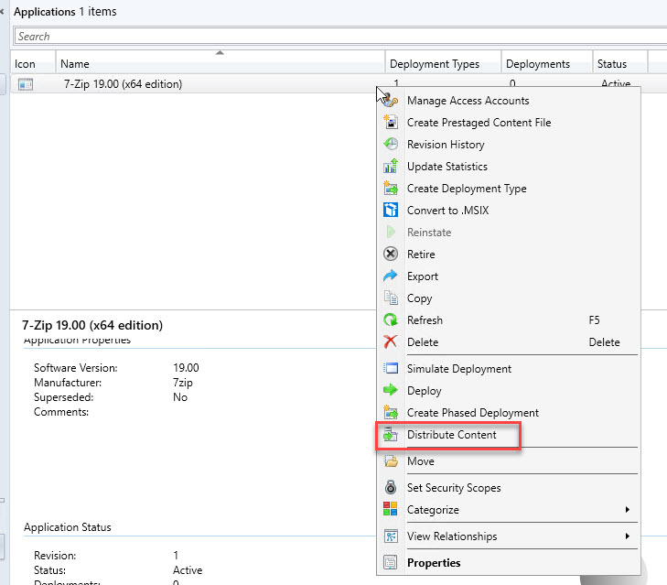Select Distribute Content from context menu
Screen dimensions: 667x585
click(451, 435)
